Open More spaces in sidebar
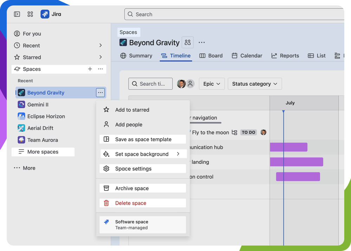Viewport: 351px width, 251px height. (43, 152)
